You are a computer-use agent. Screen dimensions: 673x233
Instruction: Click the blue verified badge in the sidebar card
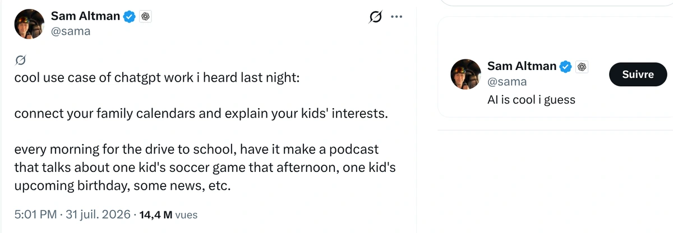566,66
